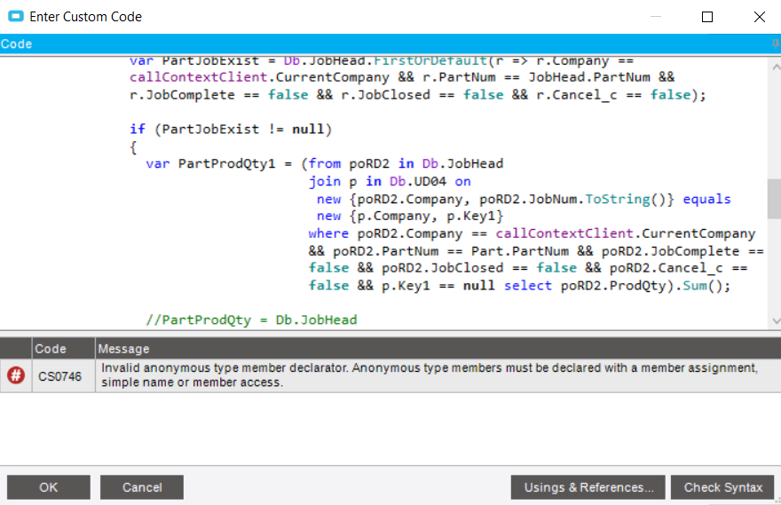Select the red error icon for CS0746

[x=16, y=375]
